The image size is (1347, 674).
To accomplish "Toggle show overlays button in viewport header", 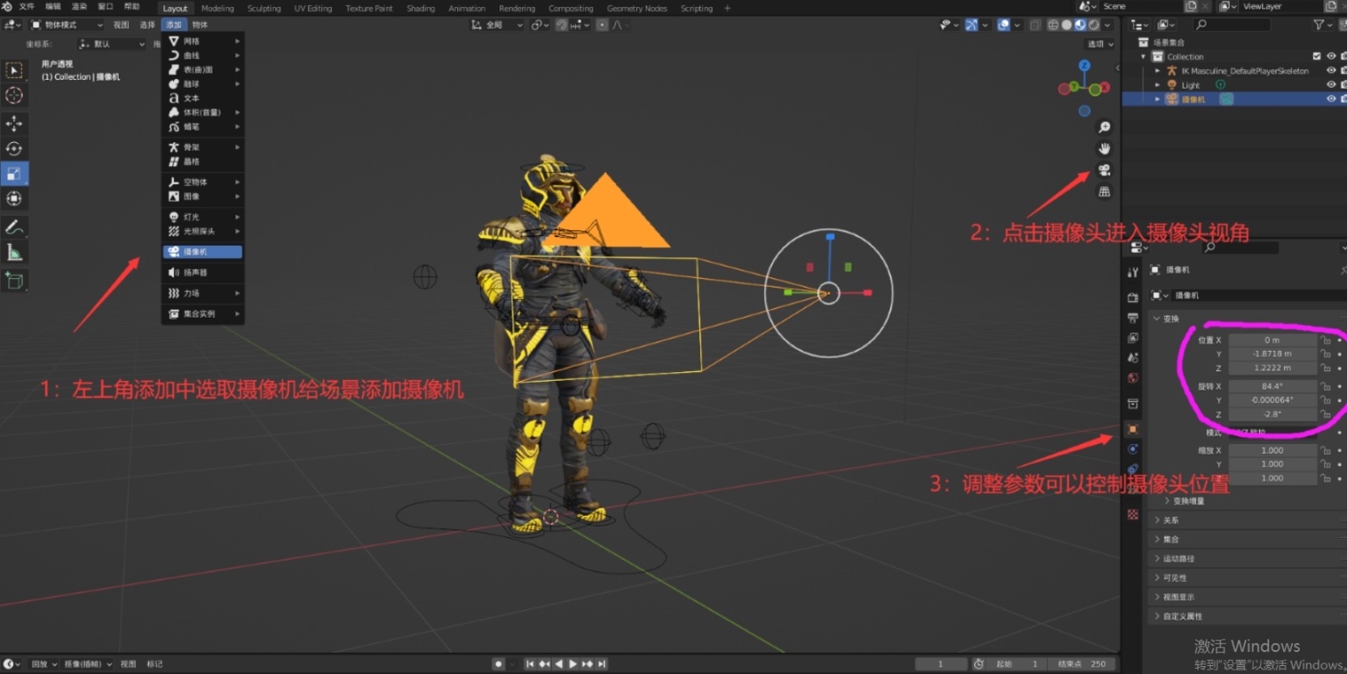I will pyautogui.click(x=1004, y=25).
